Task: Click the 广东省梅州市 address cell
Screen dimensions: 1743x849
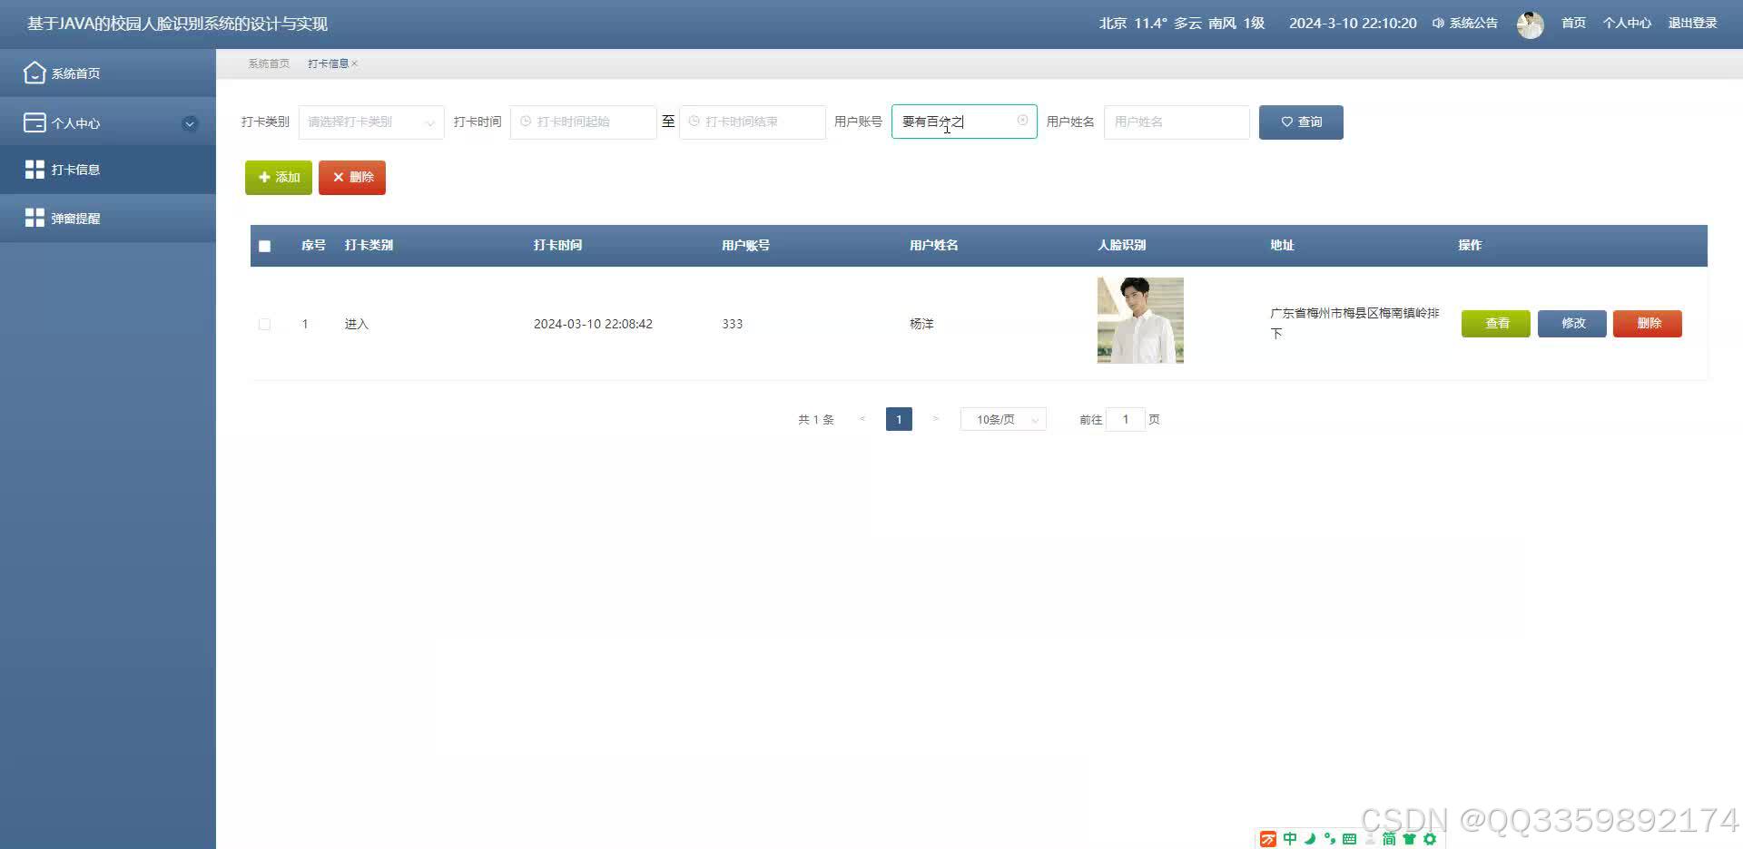Action: pos(1354,323)
